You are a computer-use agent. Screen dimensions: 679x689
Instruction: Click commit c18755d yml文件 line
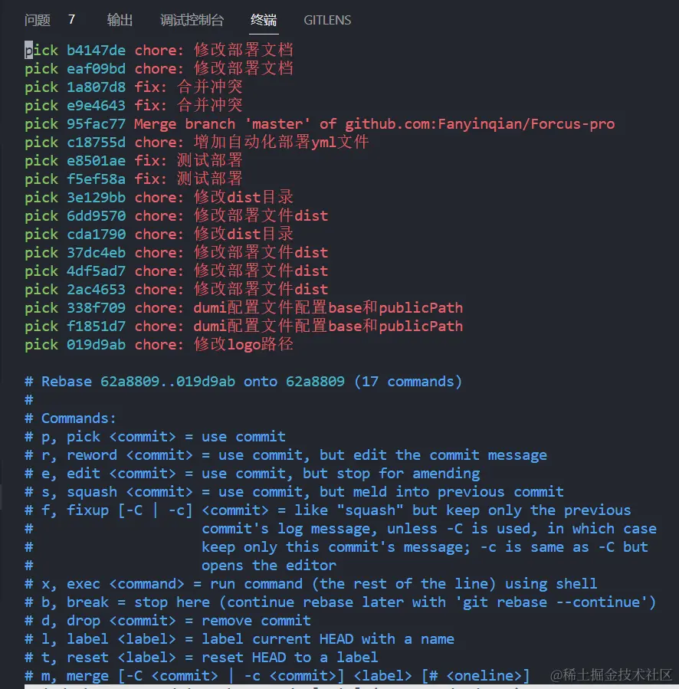coord(196,143)
